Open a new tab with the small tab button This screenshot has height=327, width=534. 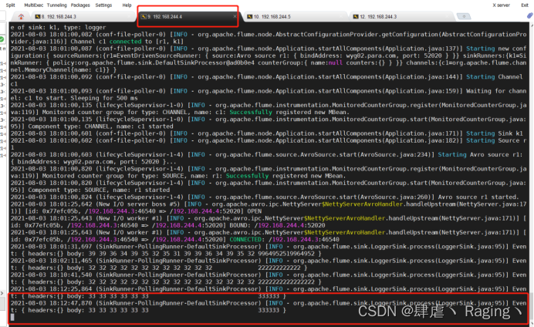pyautogui.click(x=464, y=16)
